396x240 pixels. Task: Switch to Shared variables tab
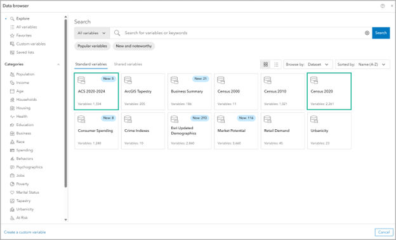point(128,65)
